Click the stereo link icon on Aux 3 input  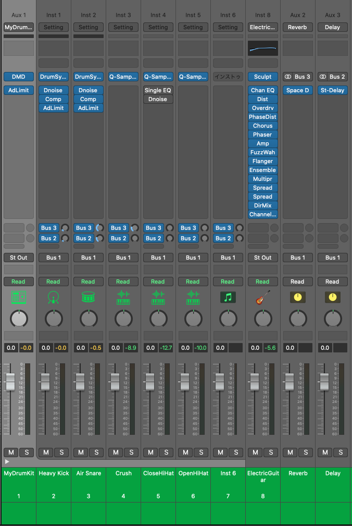coord(322,77)
